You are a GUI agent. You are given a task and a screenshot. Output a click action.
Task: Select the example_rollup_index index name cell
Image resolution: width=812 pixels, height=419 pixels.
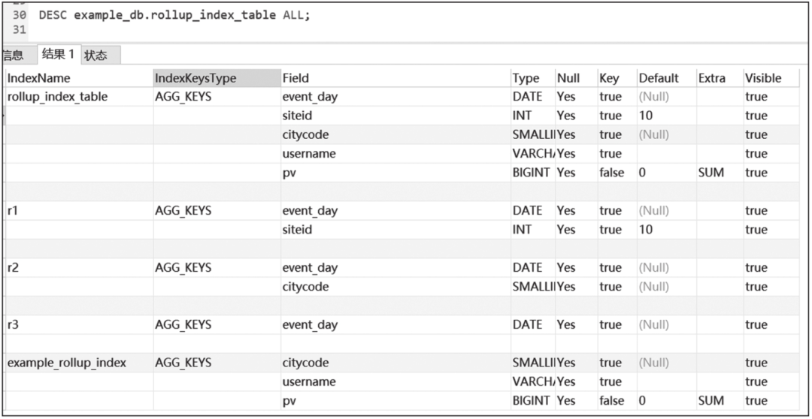(67, 363)
